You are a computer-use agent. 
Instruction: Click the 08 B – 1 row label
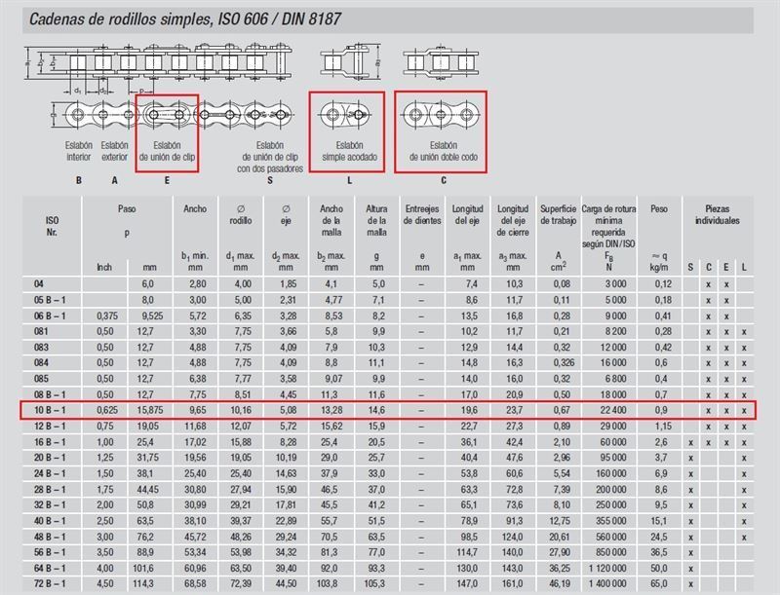coord(49,394)
